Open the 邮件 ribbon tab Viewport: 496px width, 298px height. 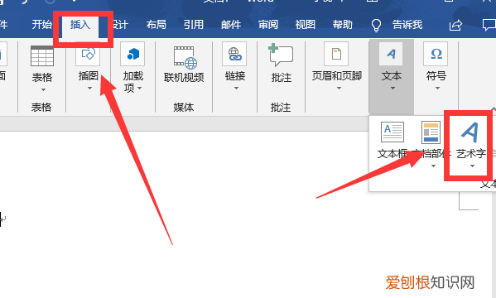(231, 25)
